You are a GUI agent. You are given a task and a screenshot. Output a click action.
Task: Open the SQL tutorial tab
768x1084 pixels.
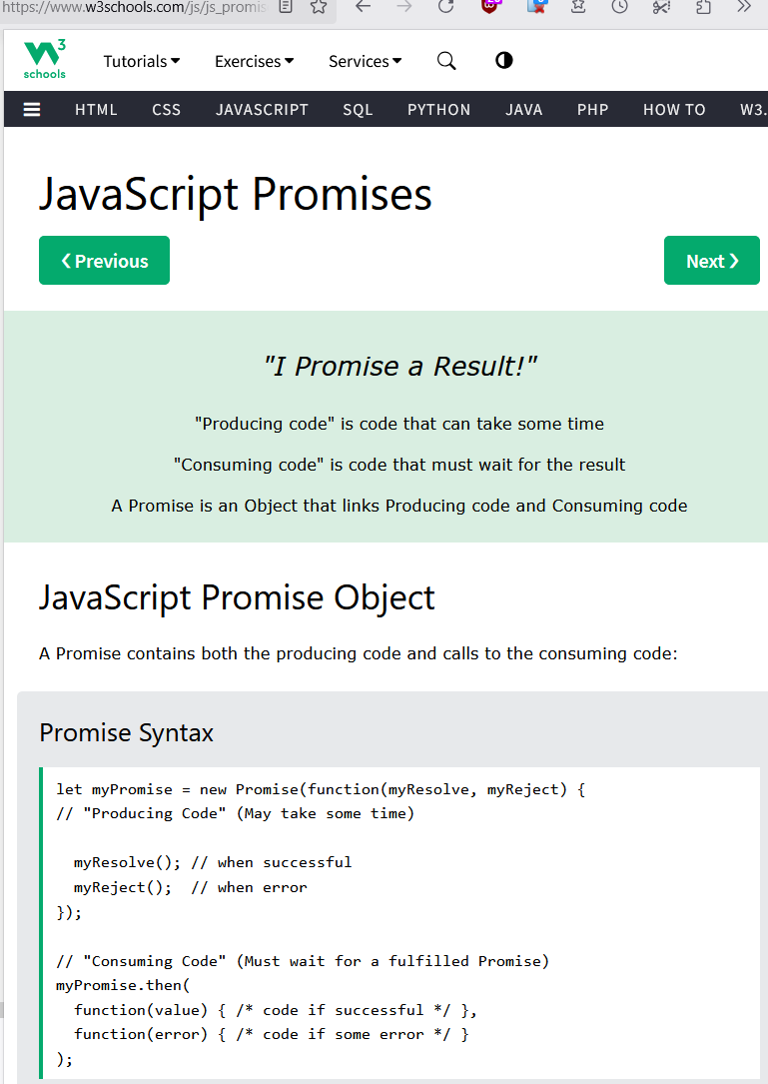click(359, 109)
